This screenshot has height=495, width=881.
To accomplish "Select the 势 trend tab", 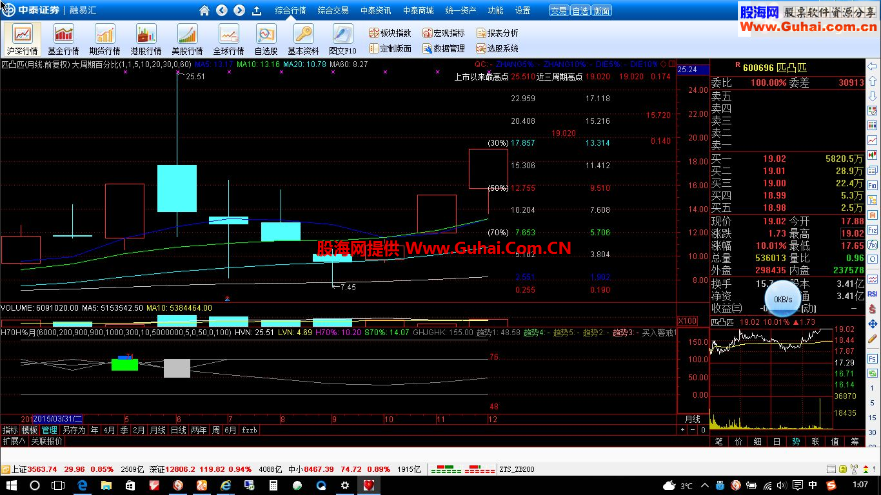I will 797,442.
